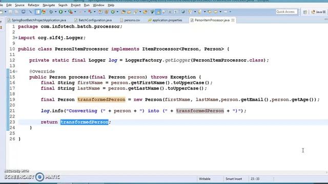328x184 pixels.
Task: Open the terminal monitor toolbar icon
Action: pyautogui.click(x=23, y=12)
